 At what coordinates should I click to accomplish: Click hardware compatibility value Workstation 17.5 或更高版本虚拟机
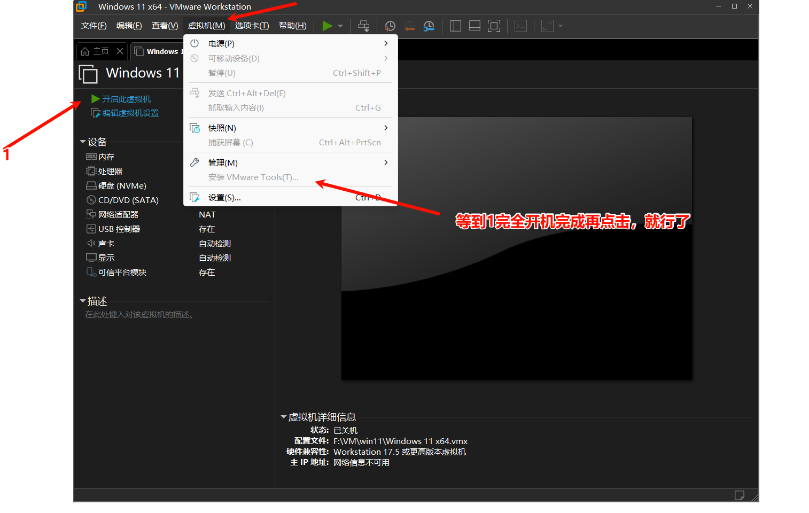click(400, 452)
